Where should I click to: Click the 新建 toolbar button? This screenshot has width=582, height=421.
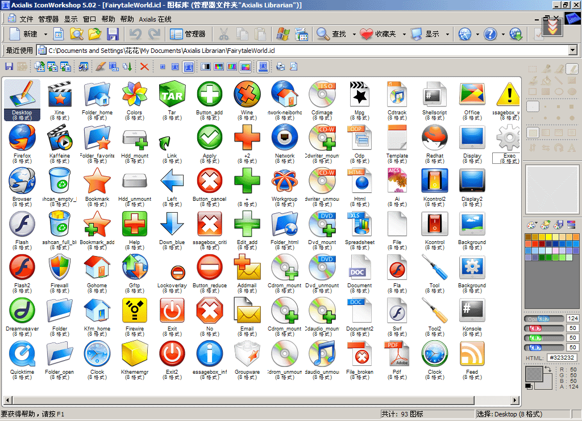click(x=24, y=34)
